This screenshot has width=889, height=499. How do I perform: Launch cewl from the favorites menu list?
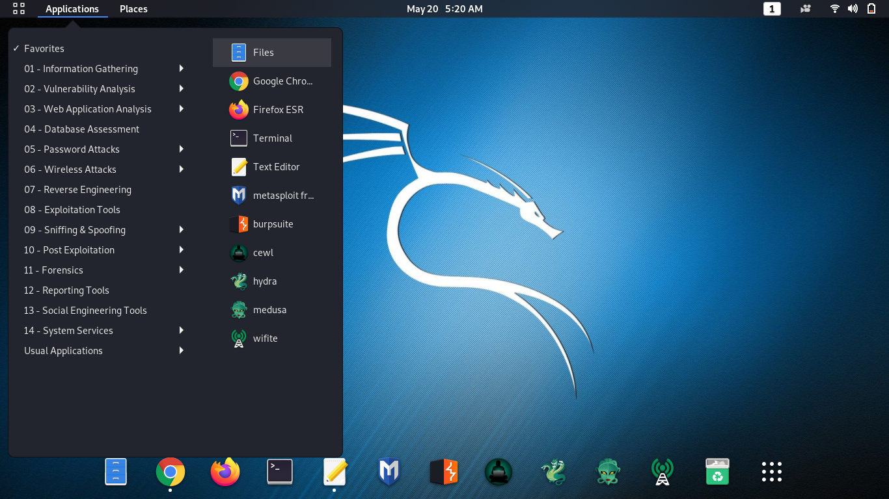click(272, 253)
